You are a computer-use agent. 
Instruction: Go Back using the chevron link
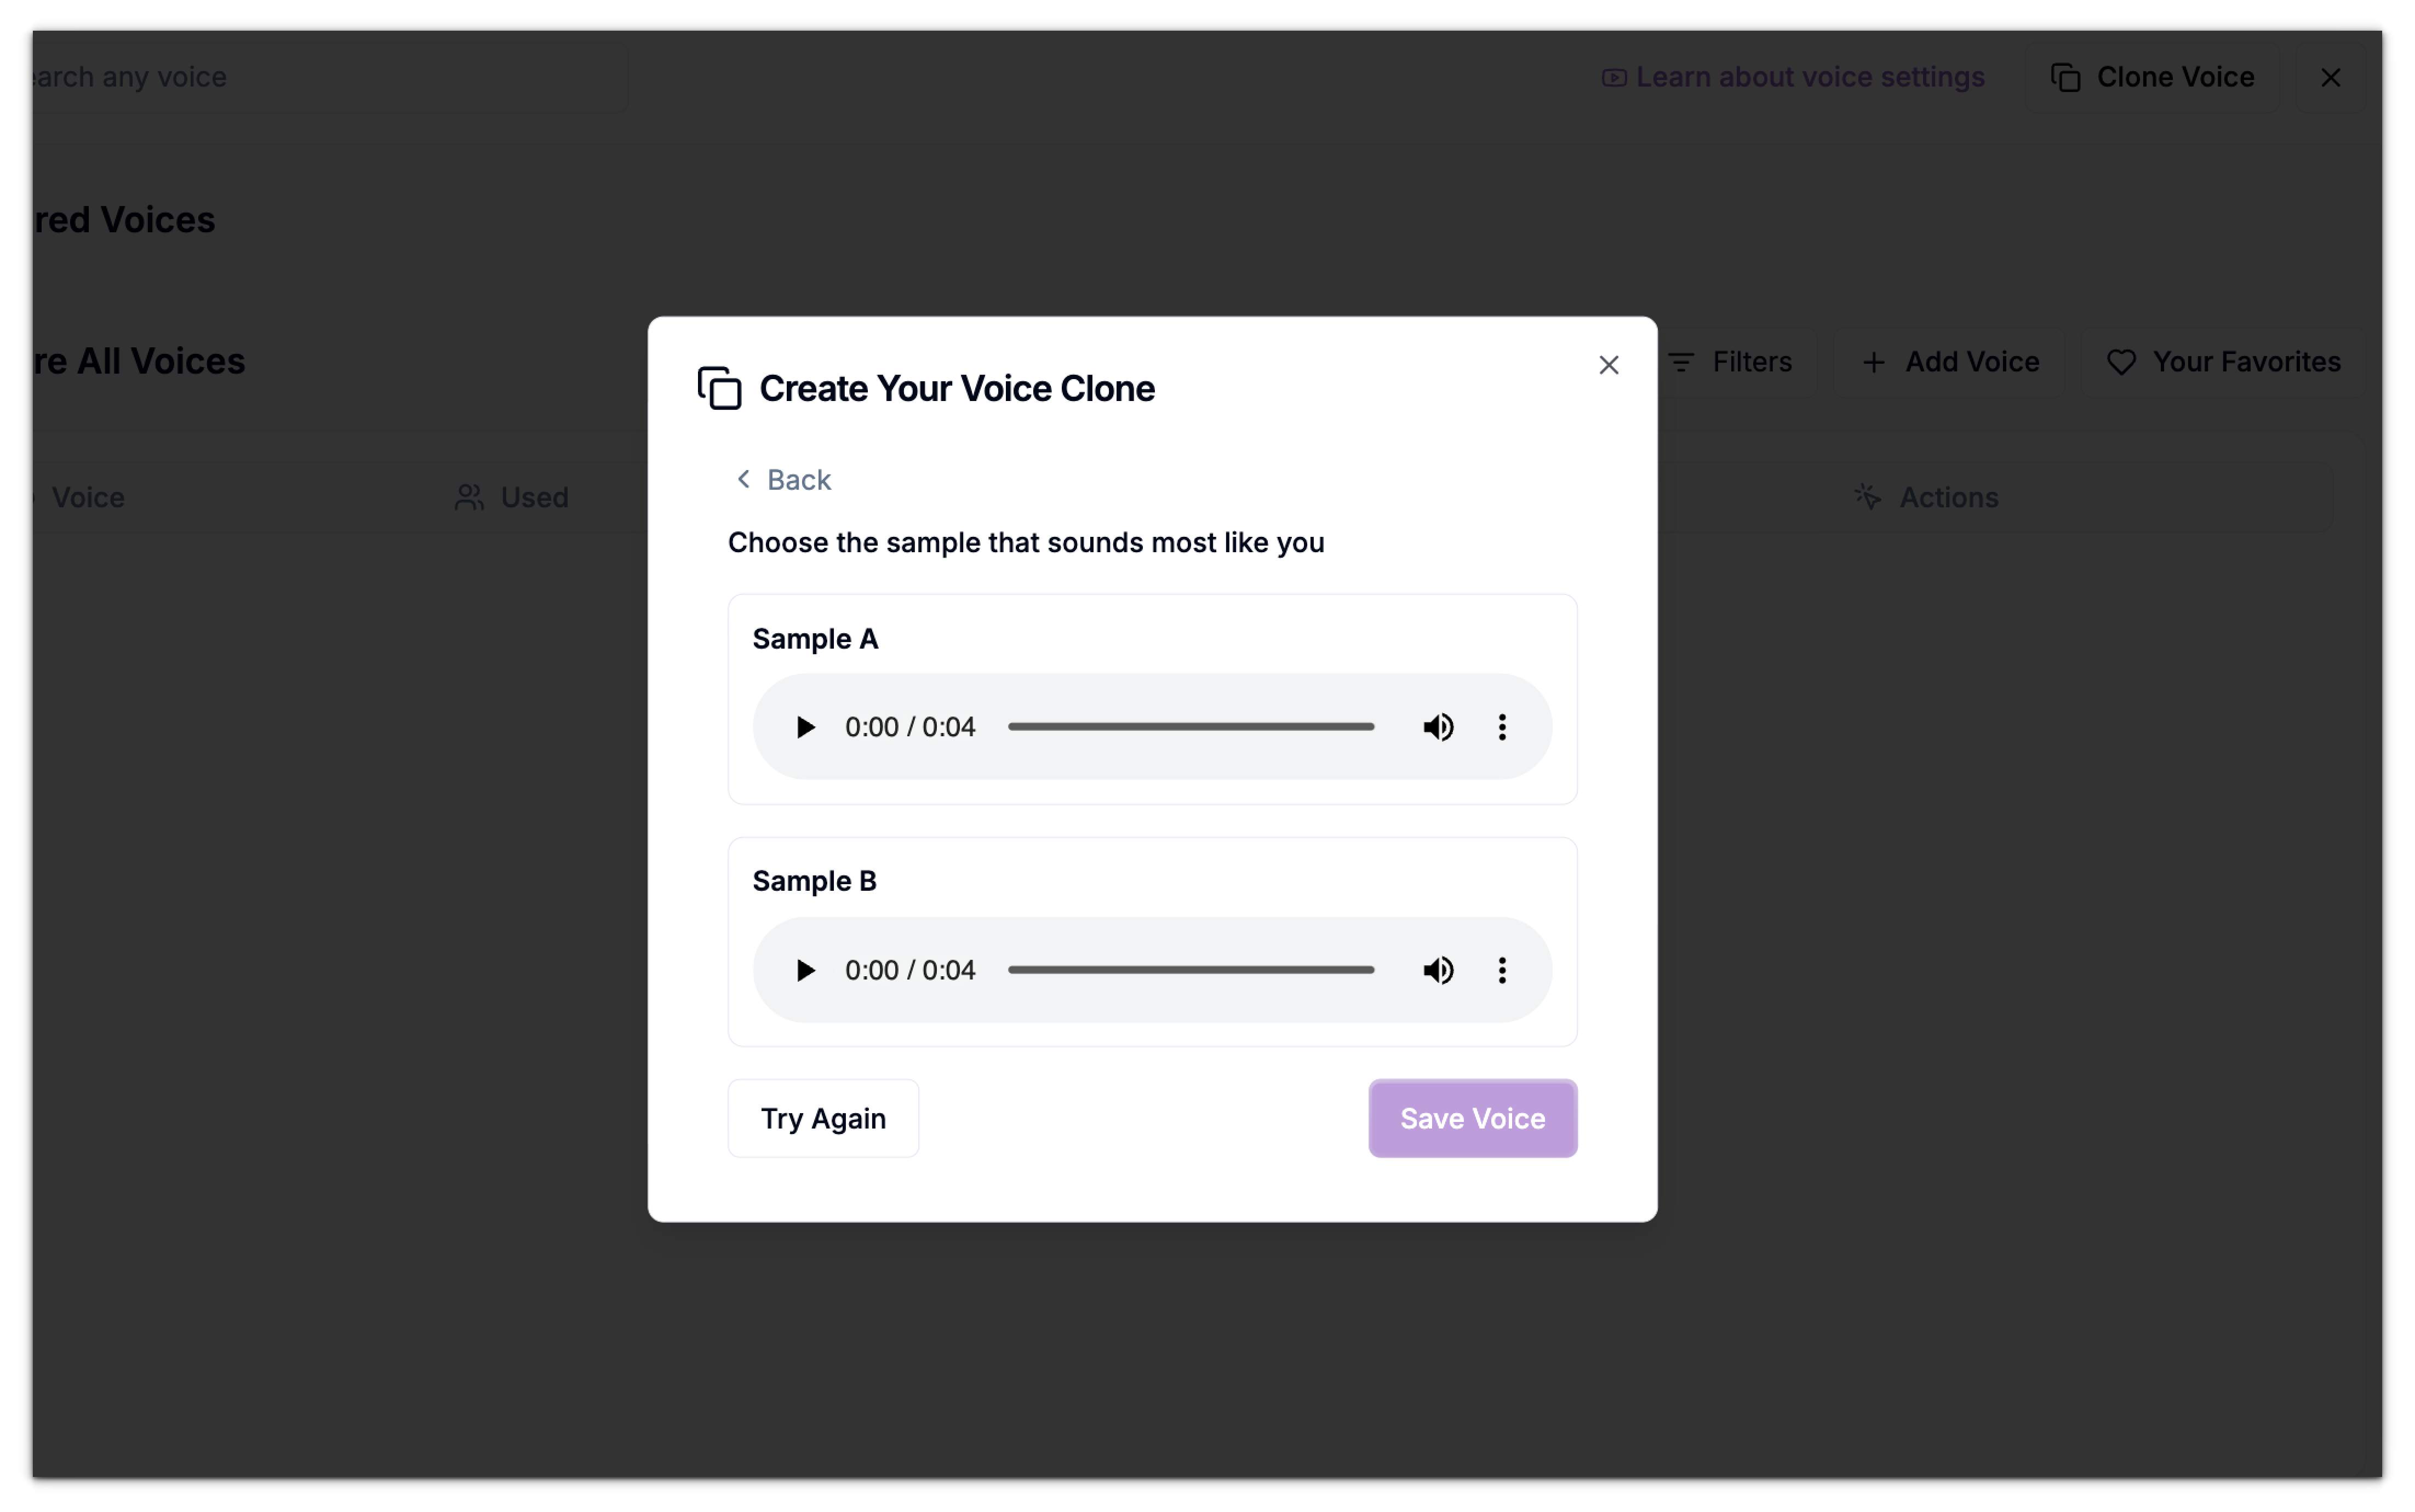coord(783,479)
